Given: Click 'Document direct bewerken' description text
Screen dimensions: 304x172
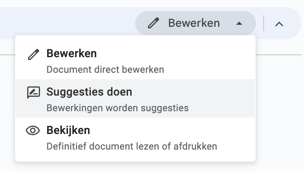Looking at the screenshot, I should coord(105,70).
